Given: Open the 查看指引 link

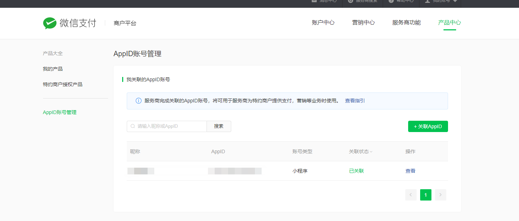Looking at the screenshot, I should [355, 101].
